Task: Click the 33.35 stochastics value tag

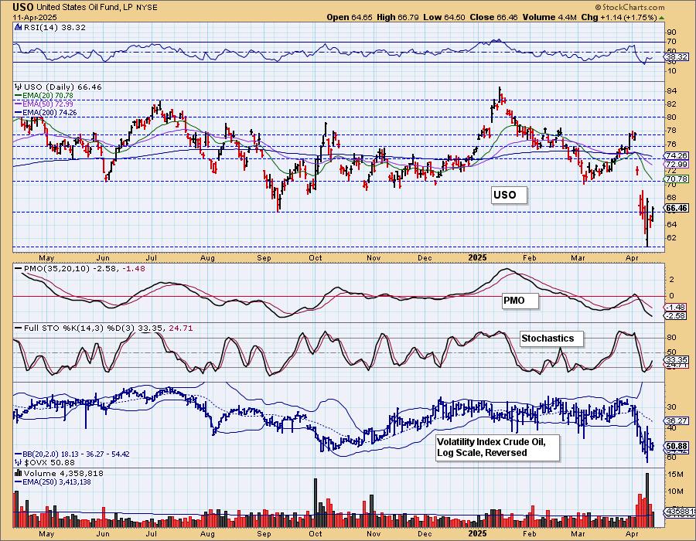Action: point(677,359)
